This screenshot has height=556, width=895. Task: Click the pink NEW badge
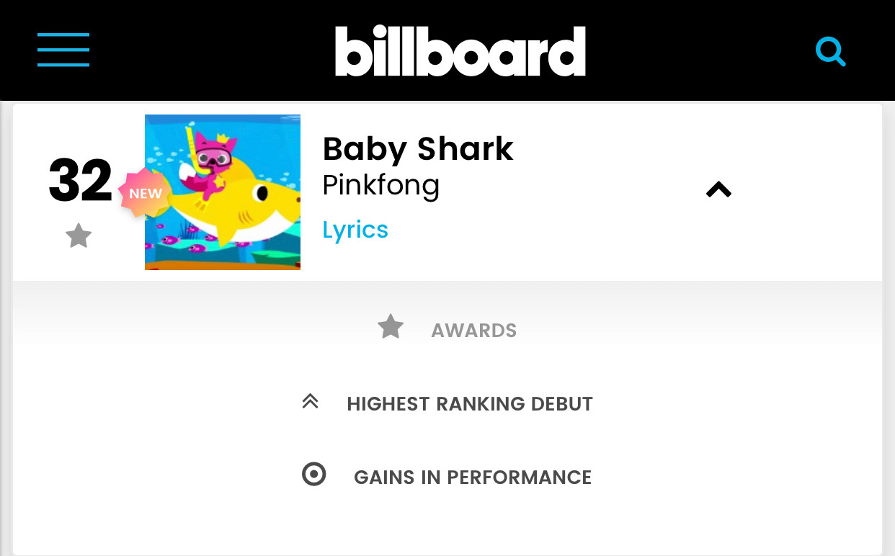(x=144, y=193)
